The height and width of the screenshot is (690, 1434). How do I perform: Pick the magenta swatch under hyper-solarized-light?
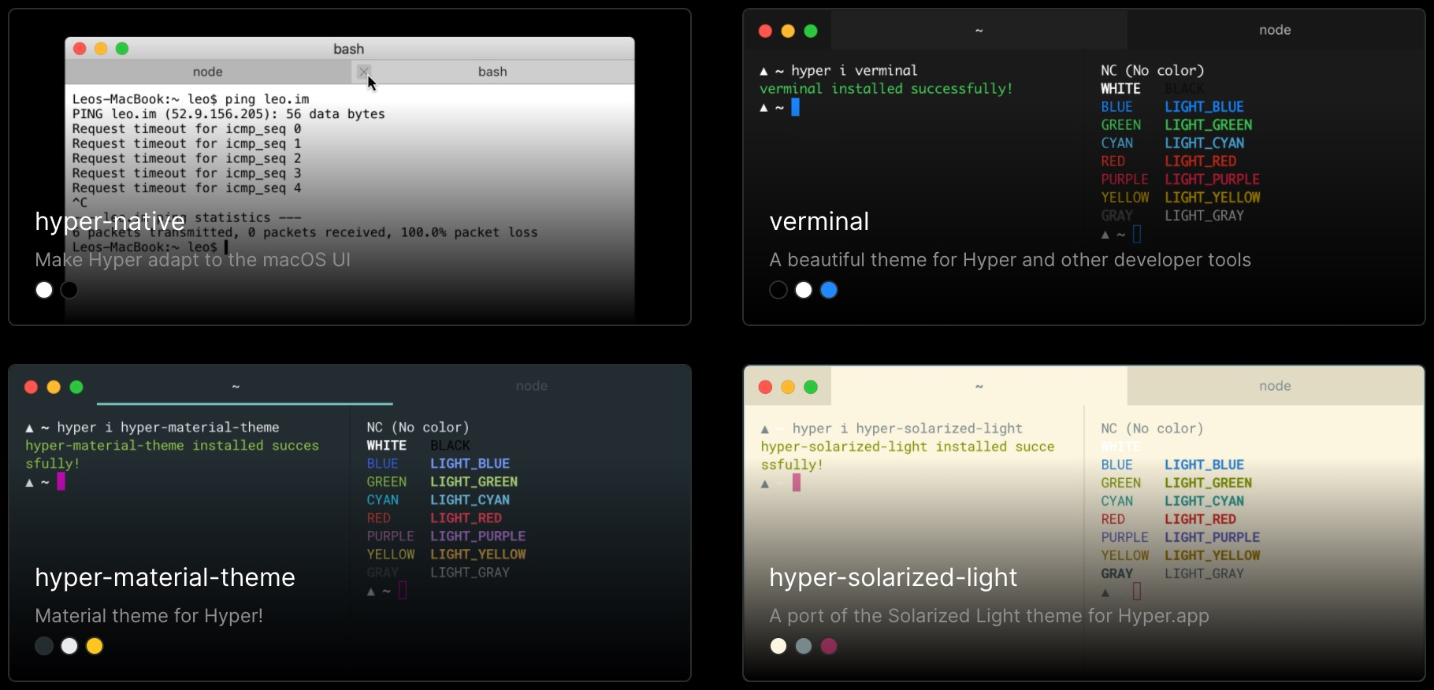click(x=829, y=646)
